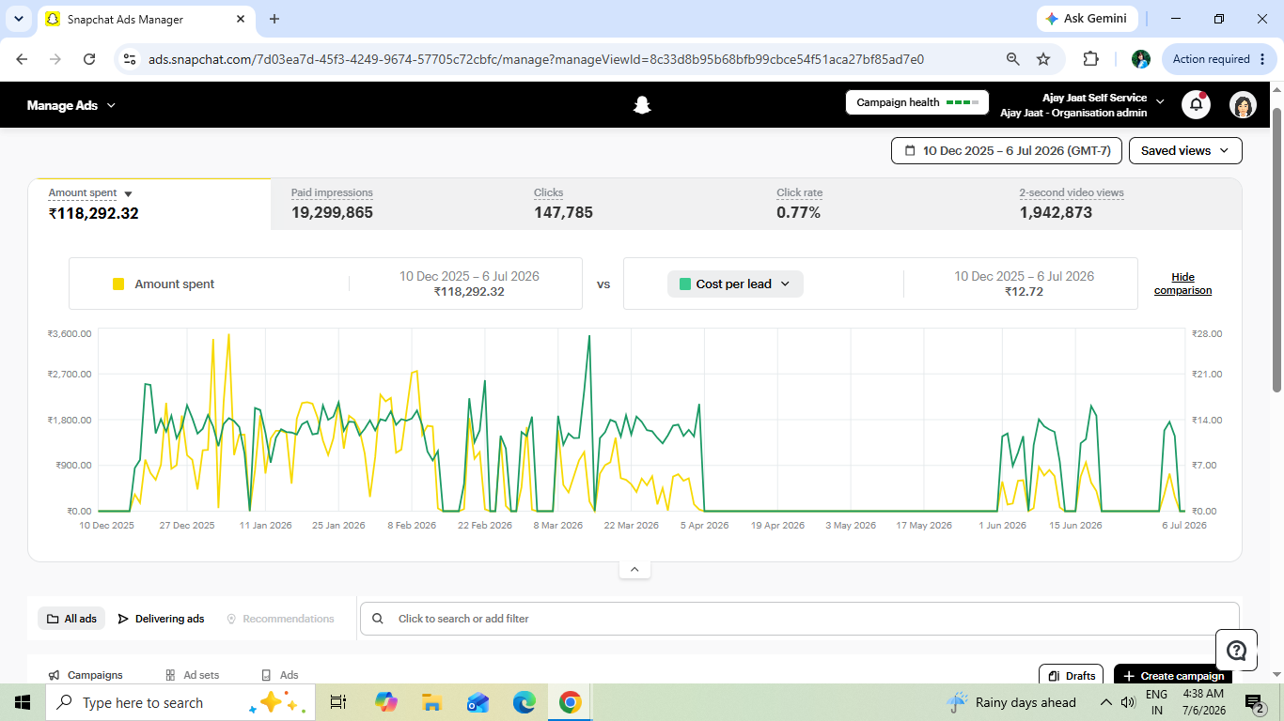Viewport: 1284px width, 721px height.
Task: Click the Create campaign button
Action: coord(1173,675)
